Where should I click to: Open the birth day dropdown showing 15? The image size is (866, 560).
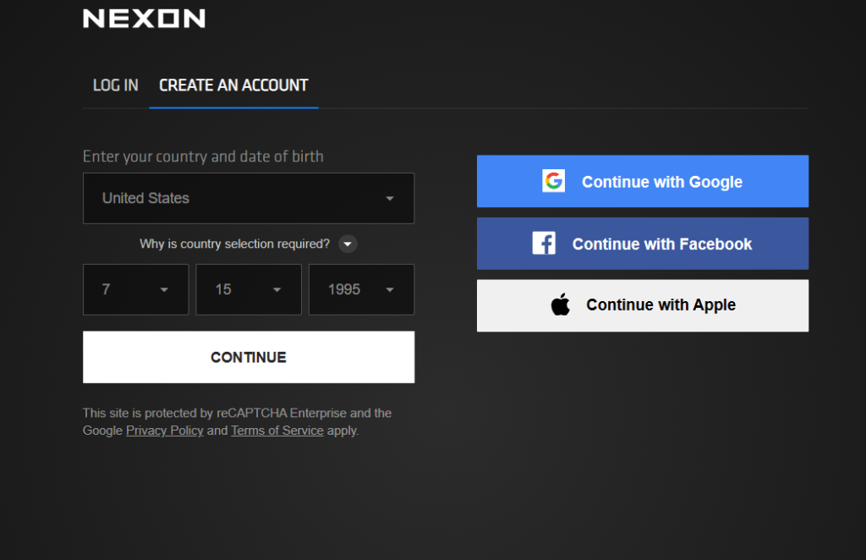(249, 289)
